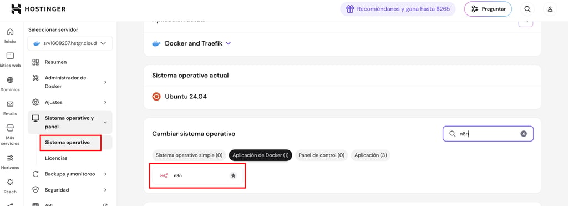Expand Administrador de Docker submenu arrow
This screenshot has height=206, width=568.
click(105, 82)
